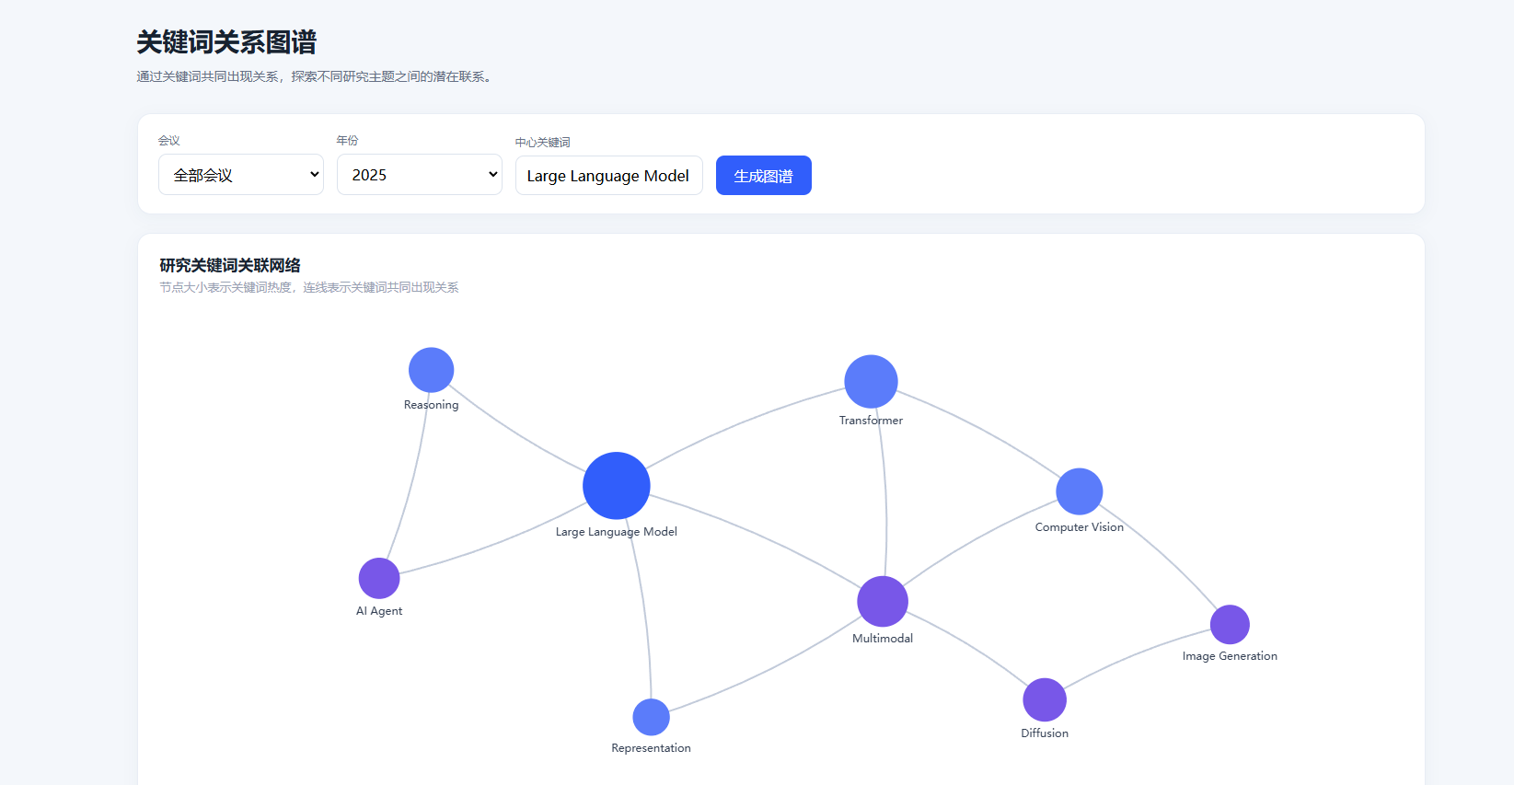Click the Representation node circle
The height and width of the screenshot is (785, 1514).
[x=652, y=717]
